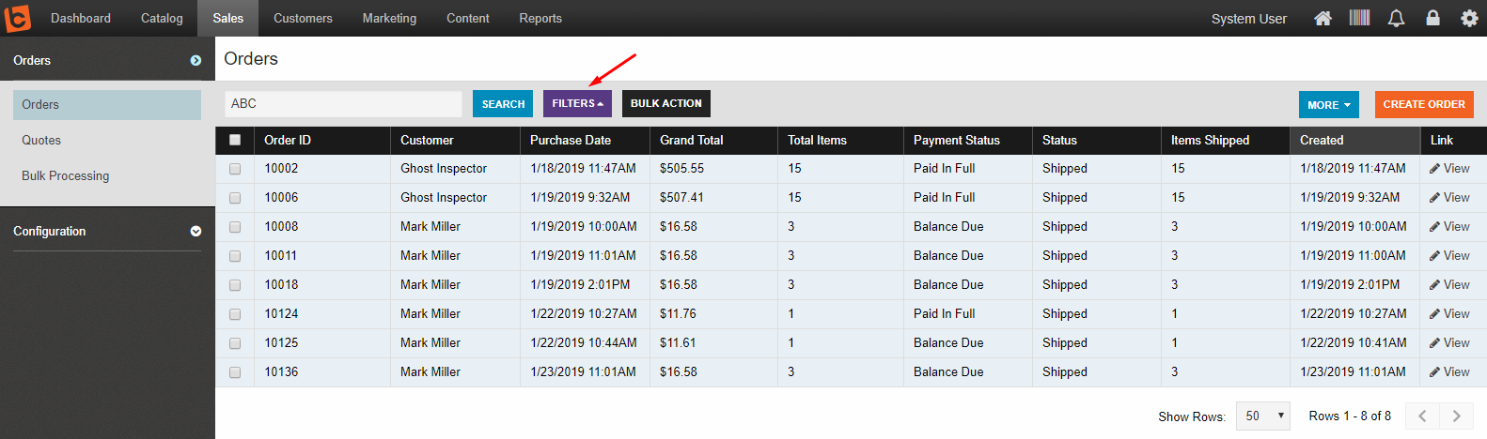The height and width of the screenshot is (439, 1487).
Task: Click the Create Order button
Action: point(1424,104)
